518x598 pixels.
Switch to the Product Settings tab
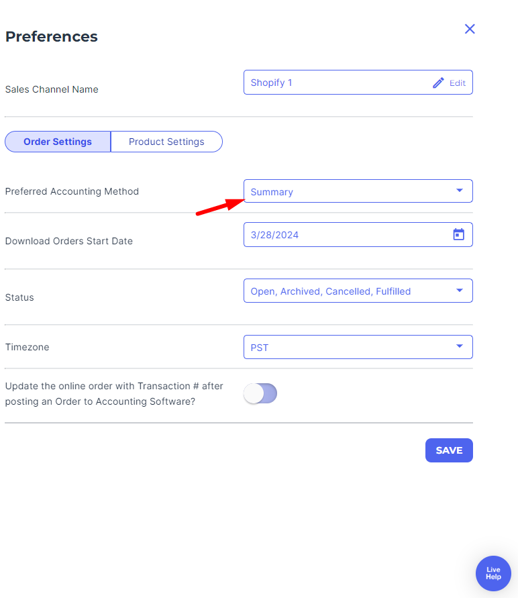[x=166, y=142]
